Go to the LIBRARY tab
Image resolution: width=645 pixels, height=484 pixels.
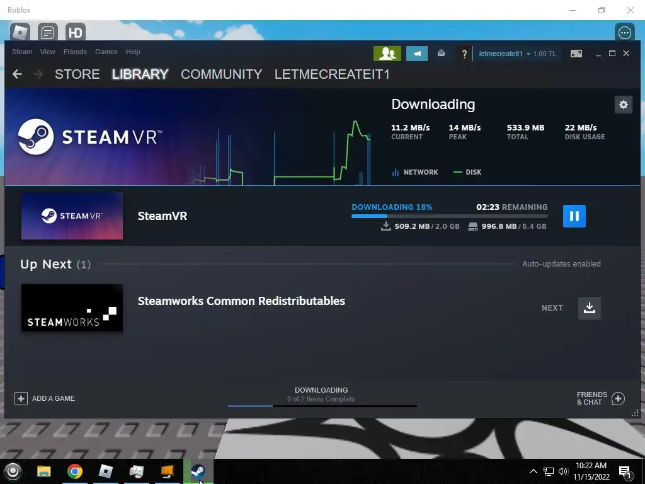point(140,74)
